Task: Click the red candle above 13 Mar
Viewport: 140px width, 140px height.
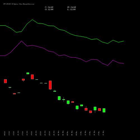Action: 90,112
